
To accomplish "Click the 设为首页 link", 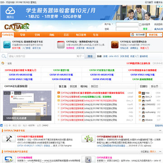I will pos(149,2).
